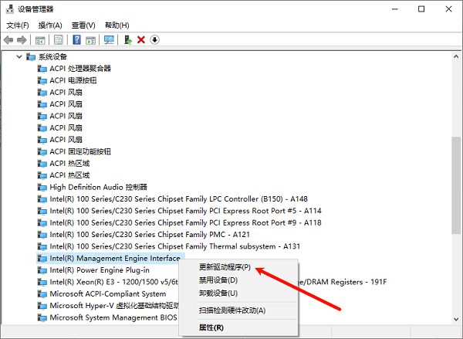Click the scan hardware monitor toolbar icon
This screenshot has width=463, height=339.
[x=109, y=39]
